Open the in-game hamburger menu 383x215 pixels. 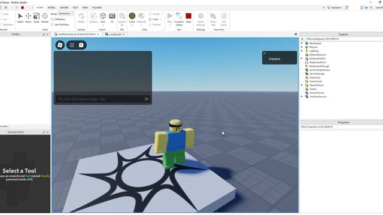[x=72, y=45]
